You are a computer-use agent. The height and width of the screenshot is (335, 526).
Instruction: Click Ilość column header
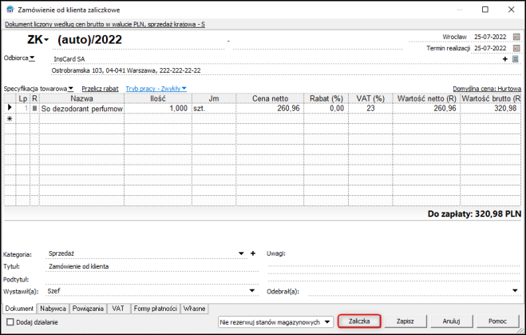point(158,99)
